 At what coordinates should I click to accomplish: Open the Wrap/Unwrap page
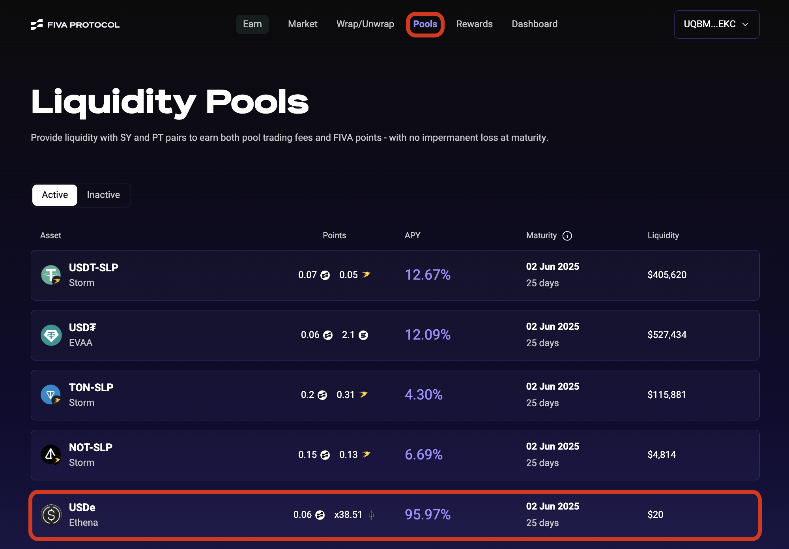pos(365,24)
